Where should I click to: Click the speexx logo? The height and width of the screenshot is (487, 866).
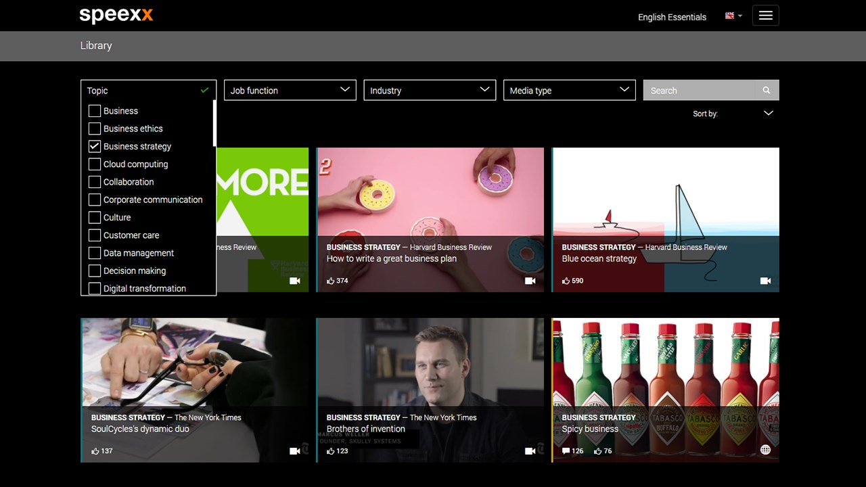[x=116, y=15]
